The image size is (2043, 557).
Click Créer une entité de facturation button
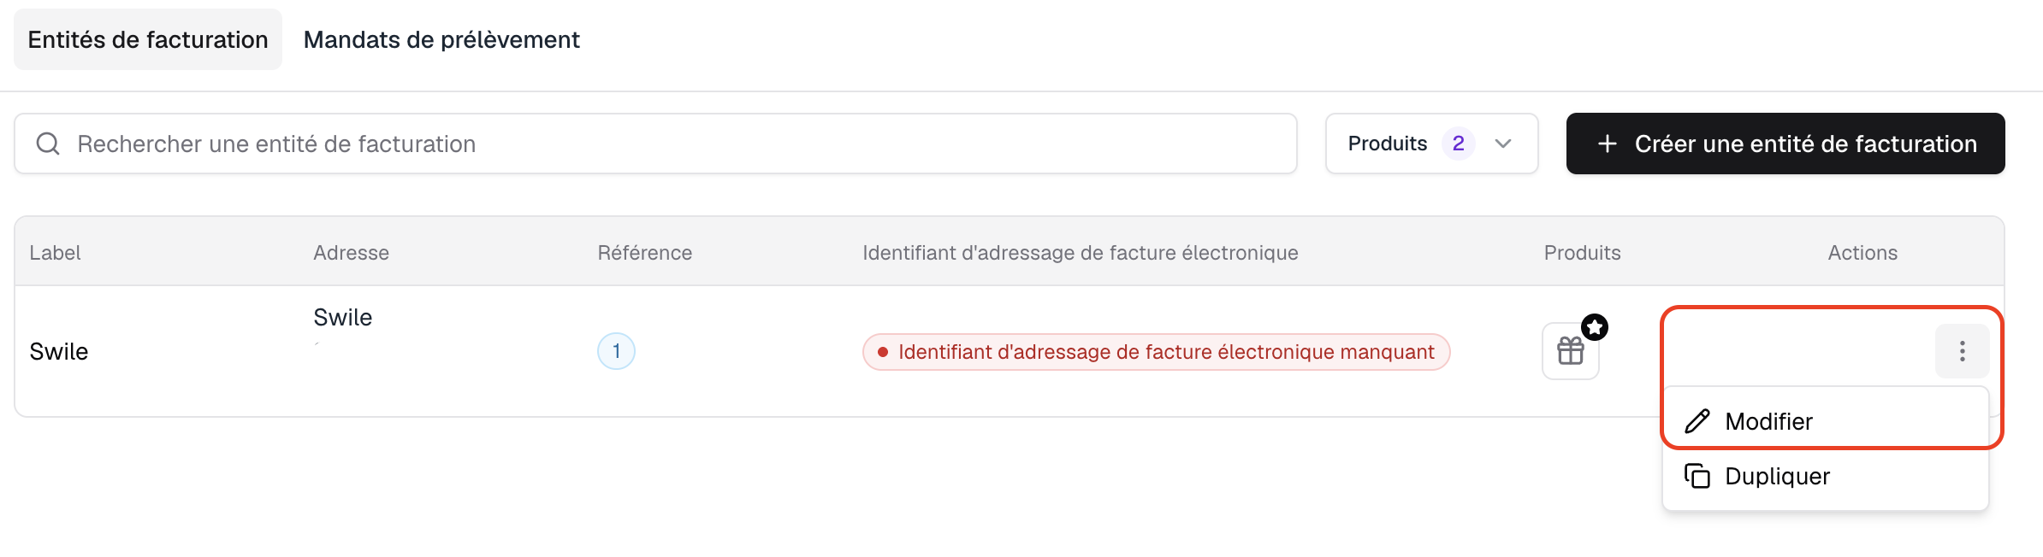point(1785,144)
